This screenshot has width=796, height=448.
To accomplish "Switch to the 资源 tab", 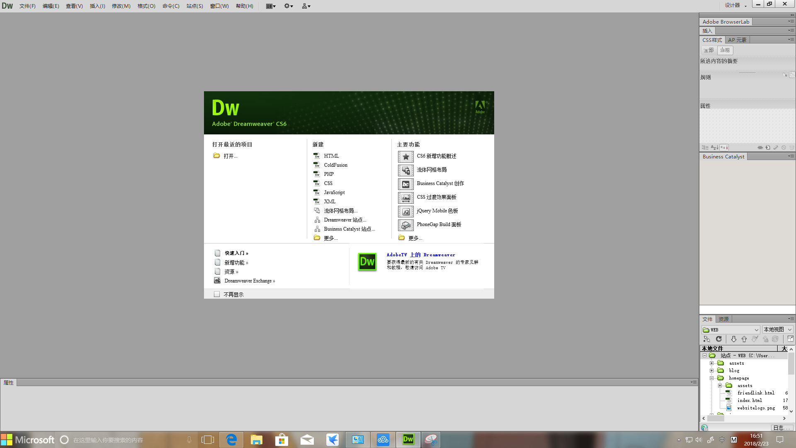I will pos(724,319).
